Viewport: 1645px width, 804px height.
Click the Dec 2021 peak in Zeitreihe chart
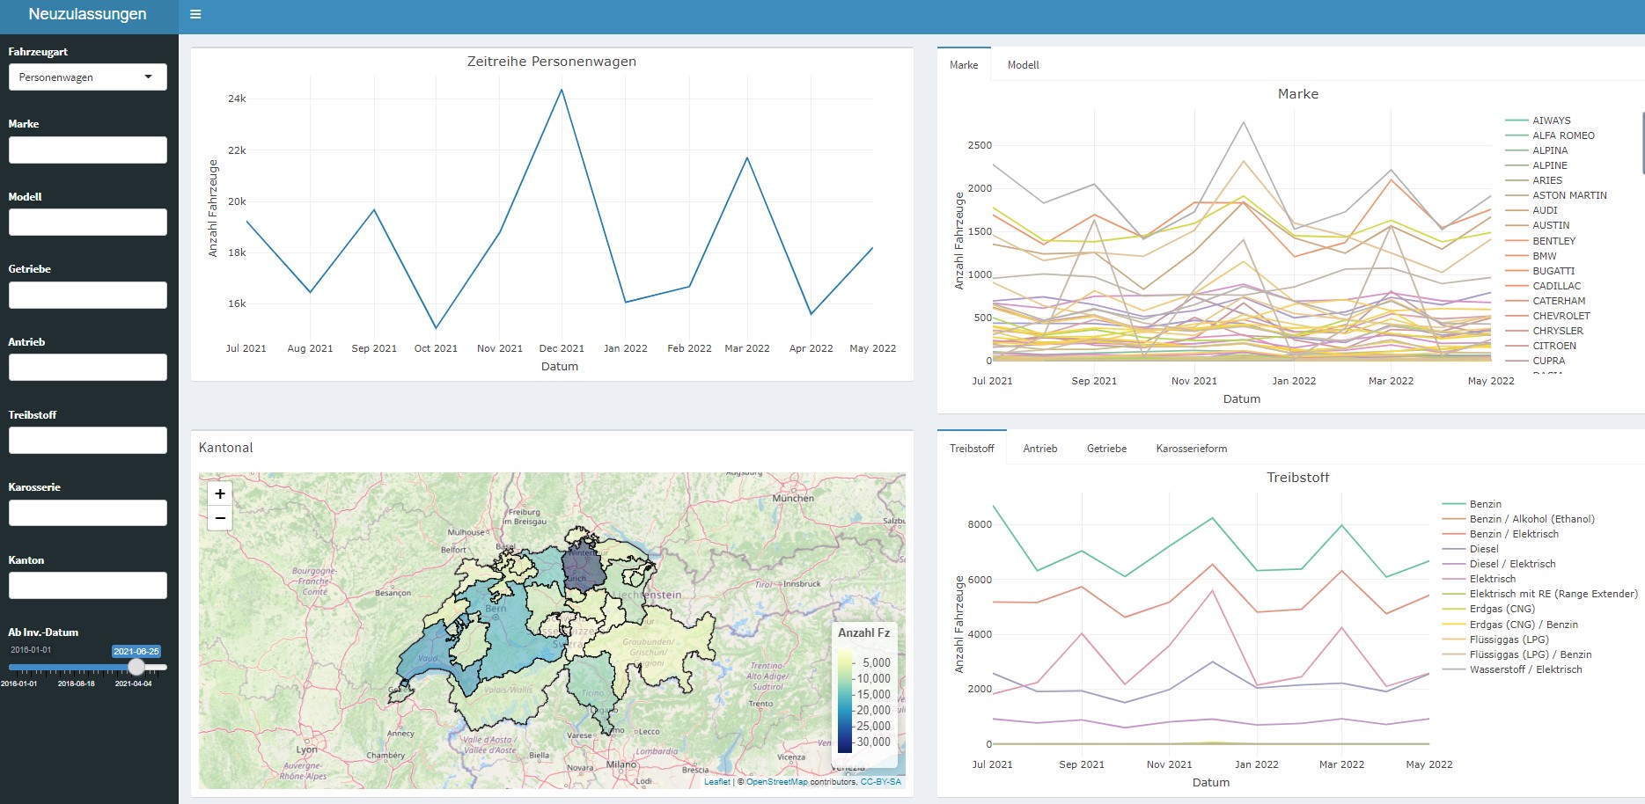tap(562, 90)
